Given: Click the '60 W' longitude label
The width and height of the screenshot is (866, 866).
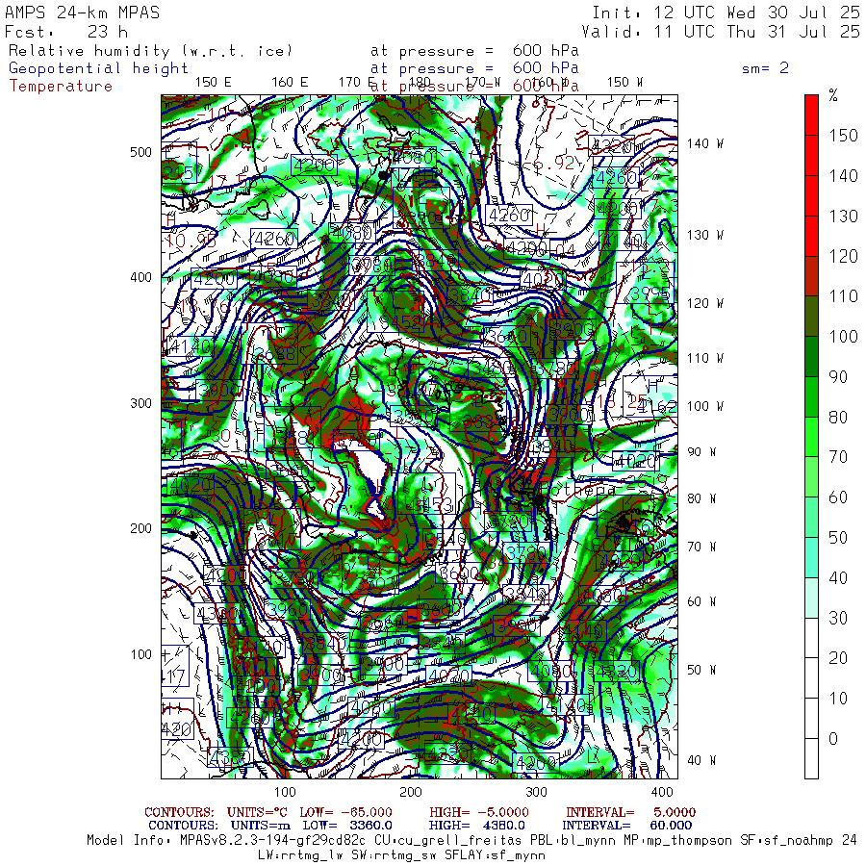Looking at the screenshot, I should pos(701,602).
